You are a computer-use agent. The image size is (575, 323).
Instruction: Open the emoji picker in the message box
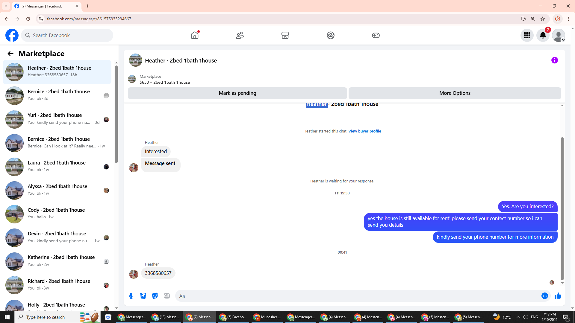click(544, 296)
